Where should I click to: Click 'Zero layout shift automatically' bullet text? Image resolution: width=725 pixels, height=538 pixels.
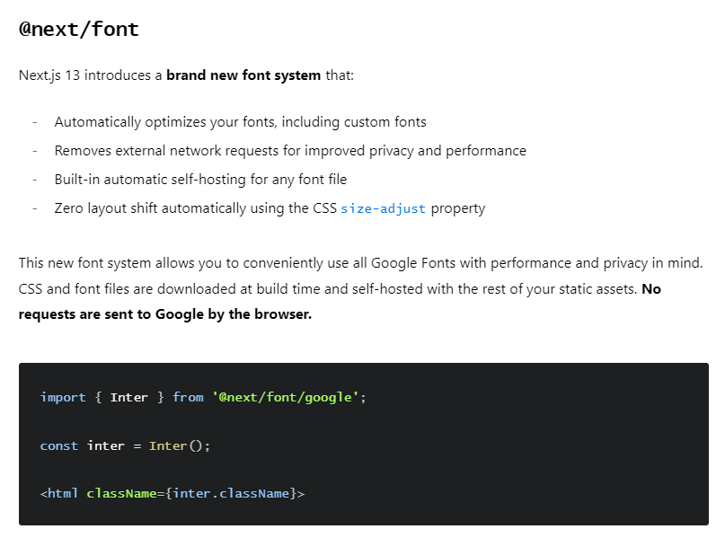(x=270, y=208)
